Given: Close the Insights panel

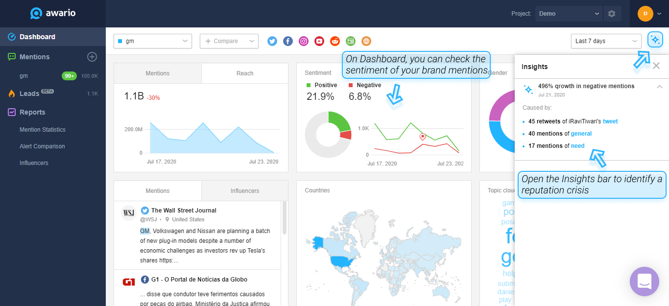Looking at the screenshot, I should coord(656,66).
